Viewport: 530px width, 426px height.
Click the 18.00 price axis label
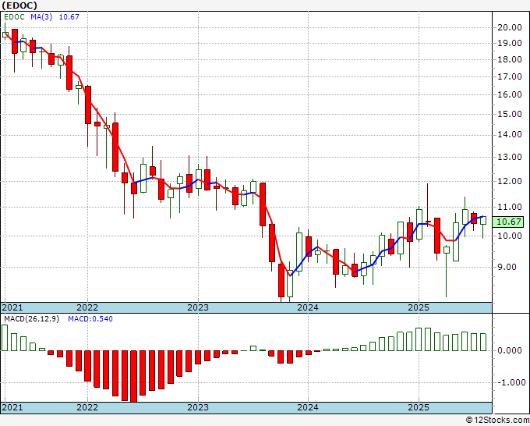pos(510,59)
